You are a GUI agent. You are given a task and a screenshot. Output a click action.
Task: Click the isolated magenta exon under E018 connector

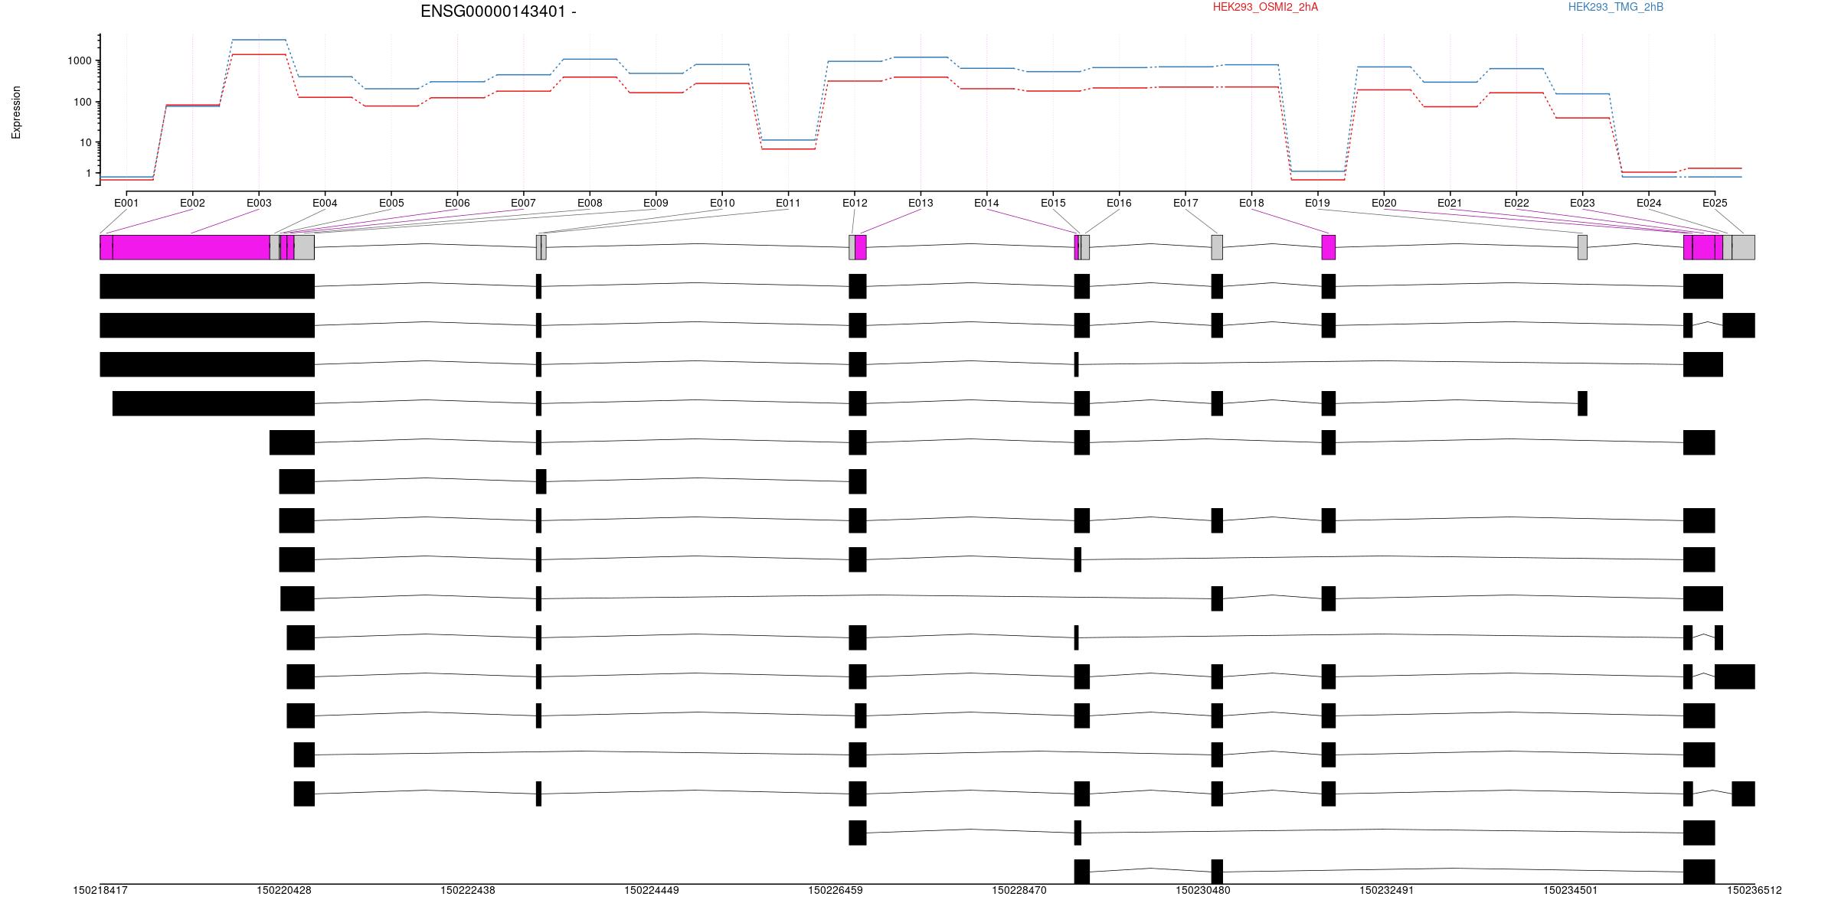pyautogui.click(x=1329, y=247)
